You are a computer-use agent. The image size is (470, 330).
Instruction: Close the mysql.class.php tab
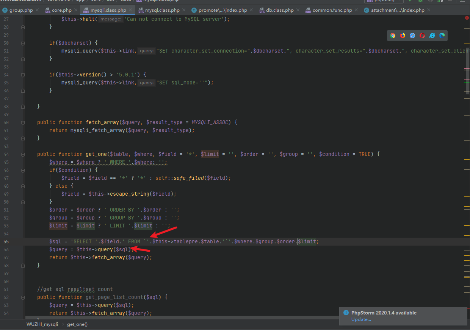coord(184,10)
